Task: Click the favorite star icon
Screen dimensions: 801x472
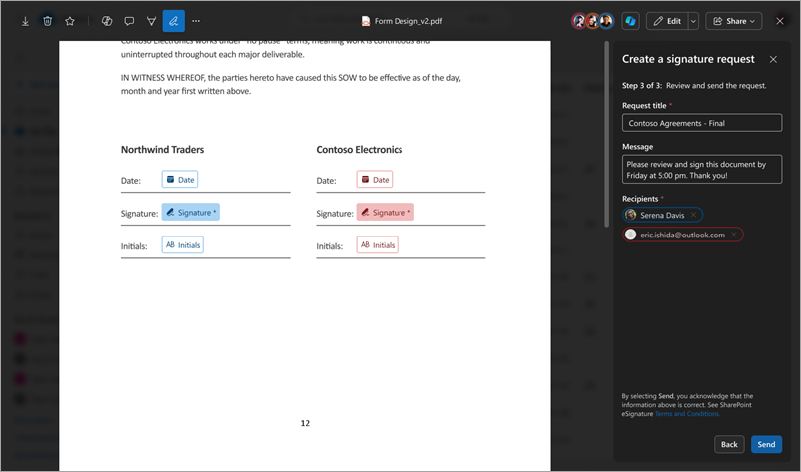Action: tap(70, 21)
